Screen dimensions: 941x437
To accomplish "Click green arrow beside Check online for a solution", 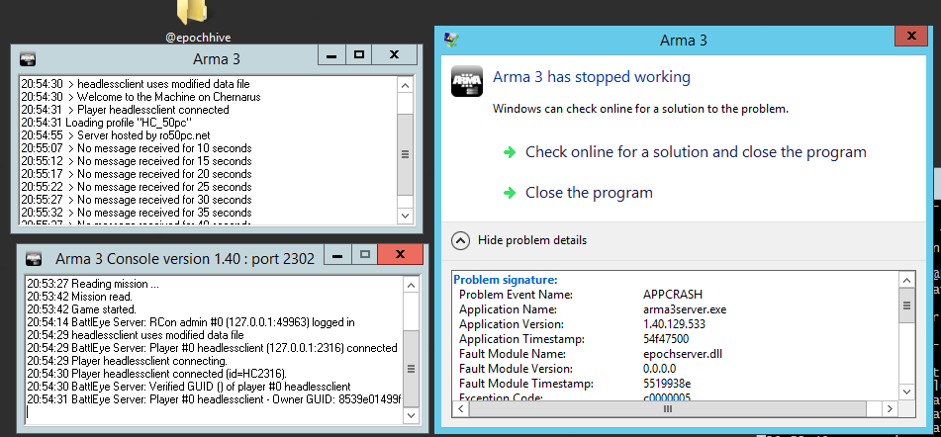I will [x=510, y=152].
